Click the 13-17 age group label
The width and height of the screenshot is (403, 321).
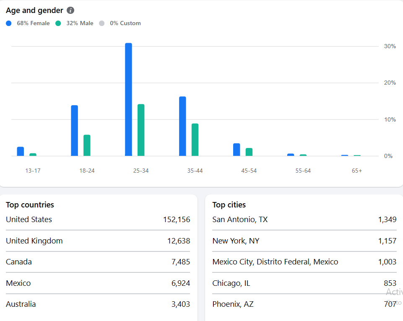click(x=33, y=171)
